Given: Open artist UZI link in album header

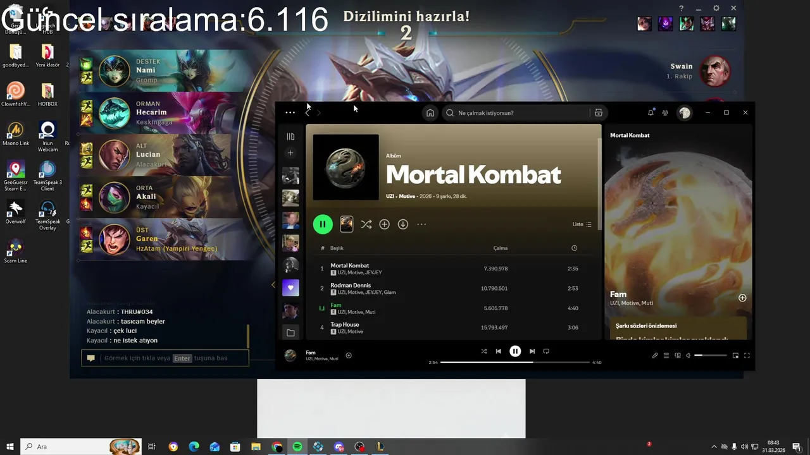Looking at the screenshot, I should (390, 197).
